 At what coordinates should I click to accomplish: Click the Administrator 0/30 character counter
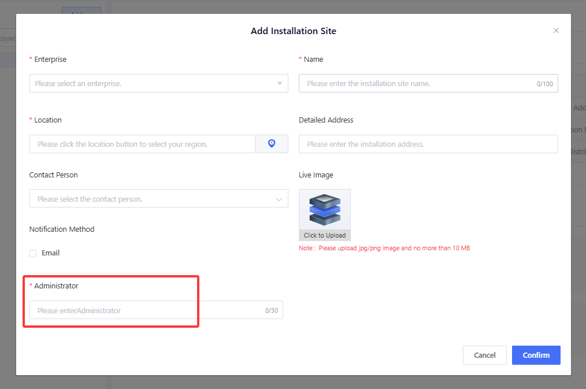point(271,310)
